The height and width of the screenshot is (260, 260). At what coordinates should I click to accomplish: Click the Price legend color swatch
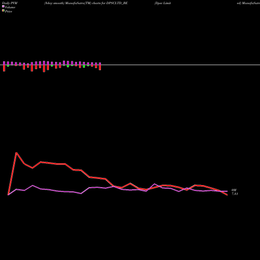3,11
